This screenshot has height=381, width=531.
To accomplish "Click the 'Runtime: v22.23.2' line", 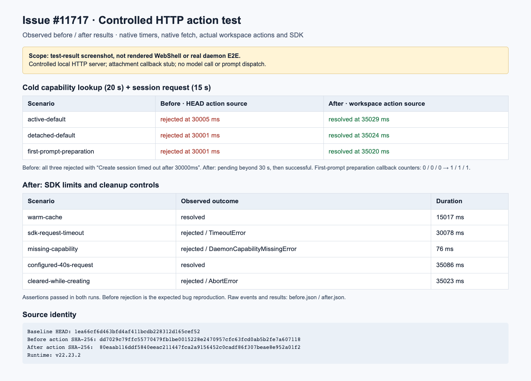I will [x=54, y=355].
